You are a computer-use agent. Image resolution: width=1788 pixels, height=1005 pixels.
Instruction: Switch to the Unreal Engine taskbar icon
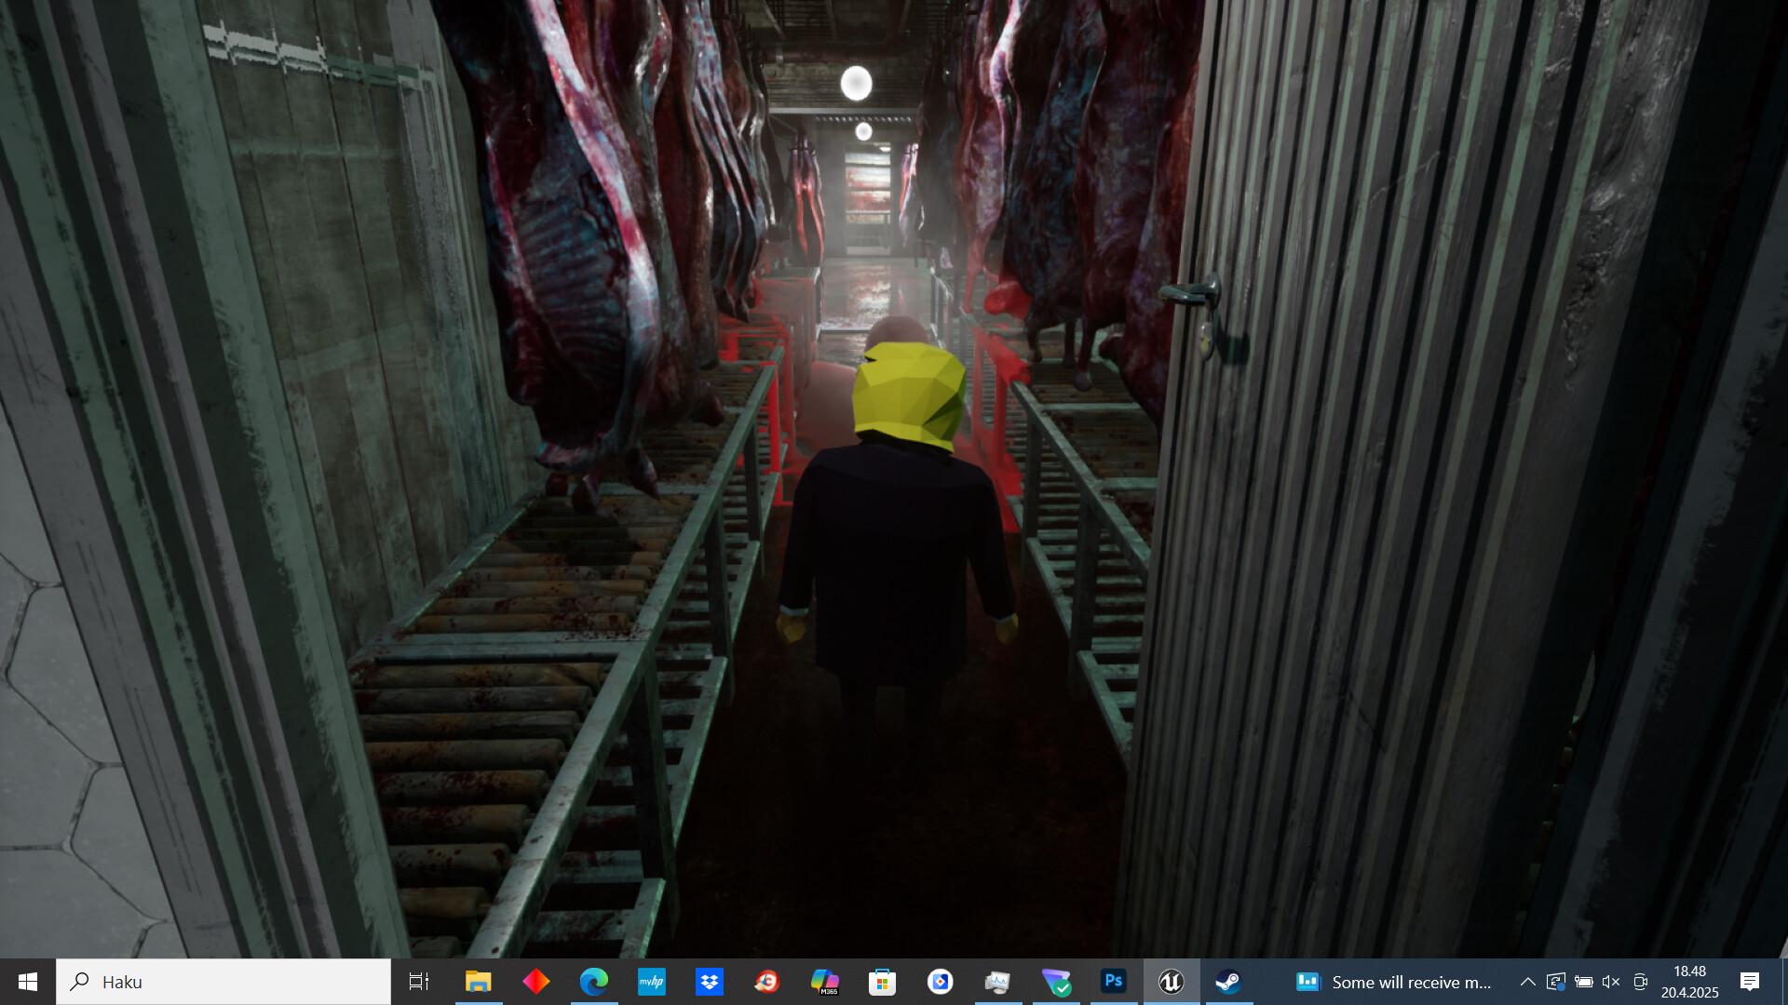(x=1172, y=982)
